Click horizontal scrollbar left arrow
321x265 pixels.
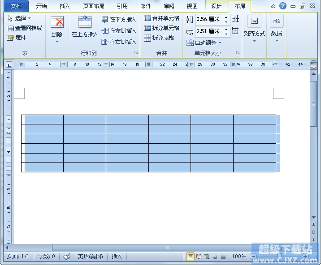tap(7, 248)
